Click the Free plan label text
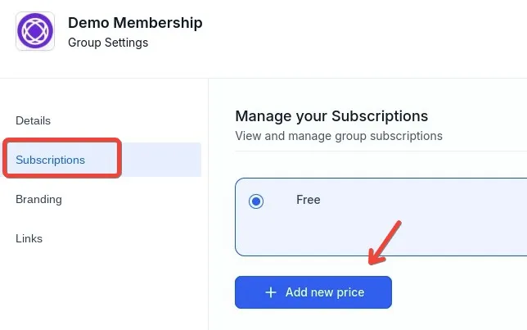Viewport: 527px width, 330px height. tap(308, 200)
